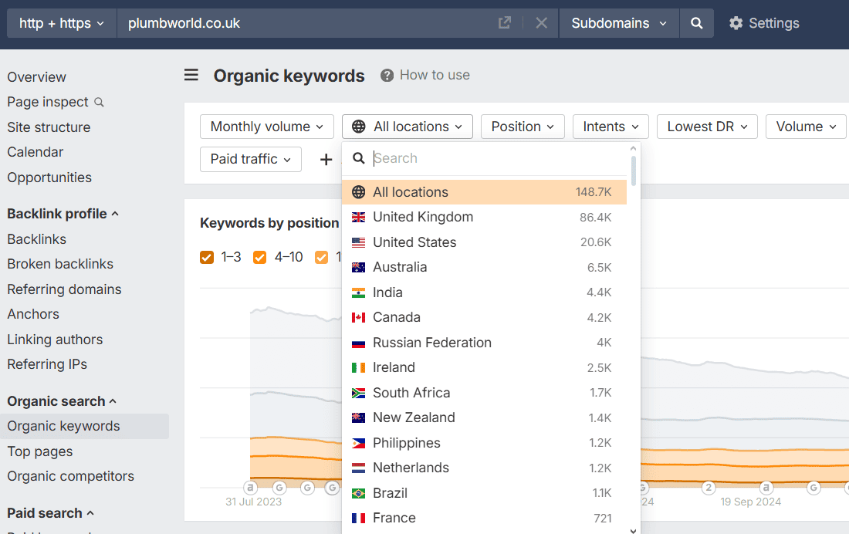Click the hamburger menu beside Organic keywords

[191, 75]
